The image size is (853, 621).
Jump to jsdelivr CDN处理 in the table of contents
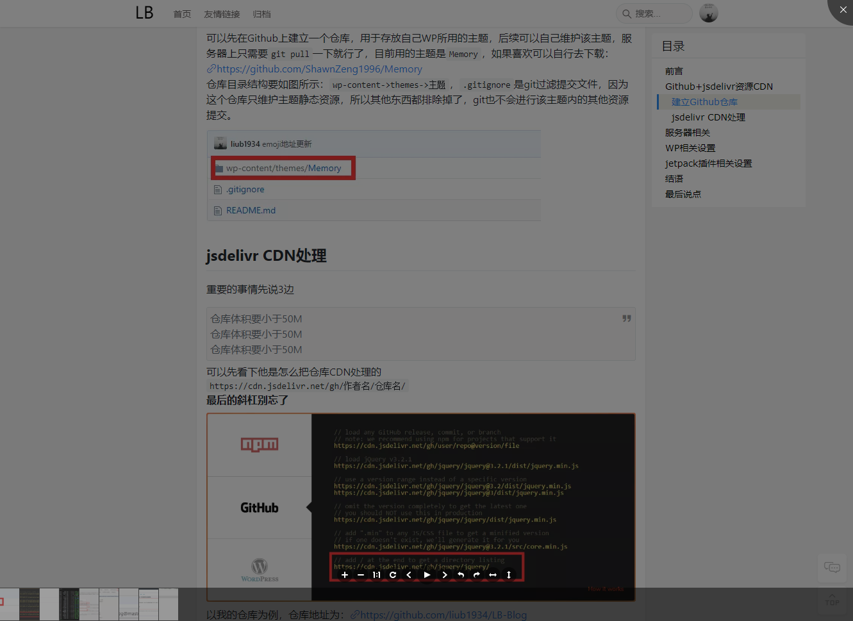tap(709, 117)
